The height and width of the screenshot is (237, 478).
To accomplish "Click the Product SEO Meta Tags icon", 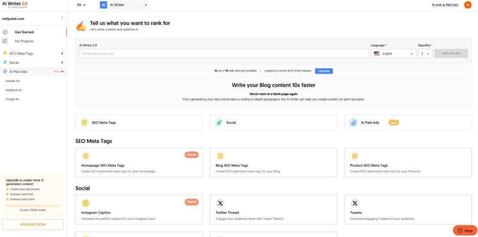I will [x=354, y=156].
